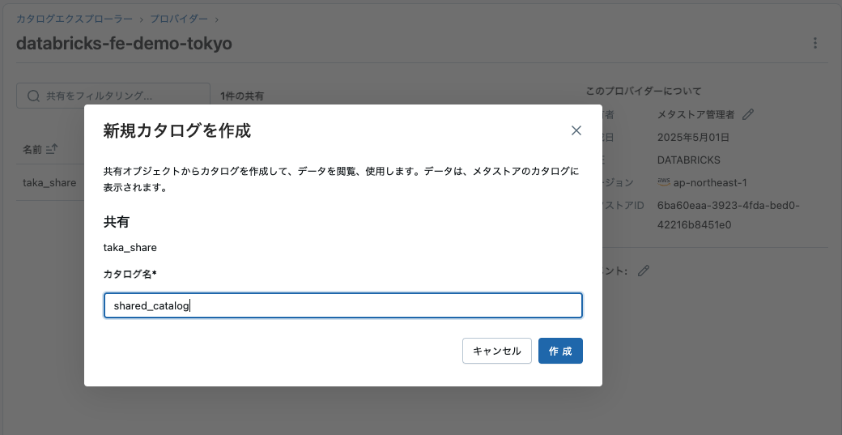842x435 pixels.
Task: Click the taka_share text in dialog
Action: click(x=130, y=248)
